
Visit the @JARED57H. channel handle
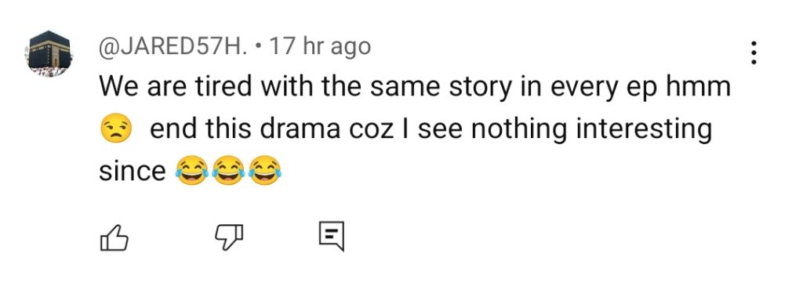coord(173,48)
